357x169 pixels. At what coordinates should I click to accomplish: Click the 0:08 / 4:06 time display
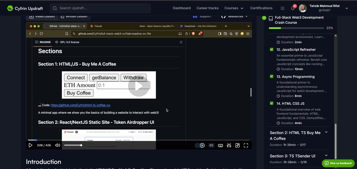pos(44,145)
